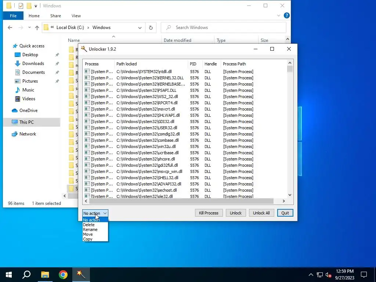This screenshot has width=376, height=282.
Task: Expand the Explorer ribbon with the chevron
Action: 279,15
